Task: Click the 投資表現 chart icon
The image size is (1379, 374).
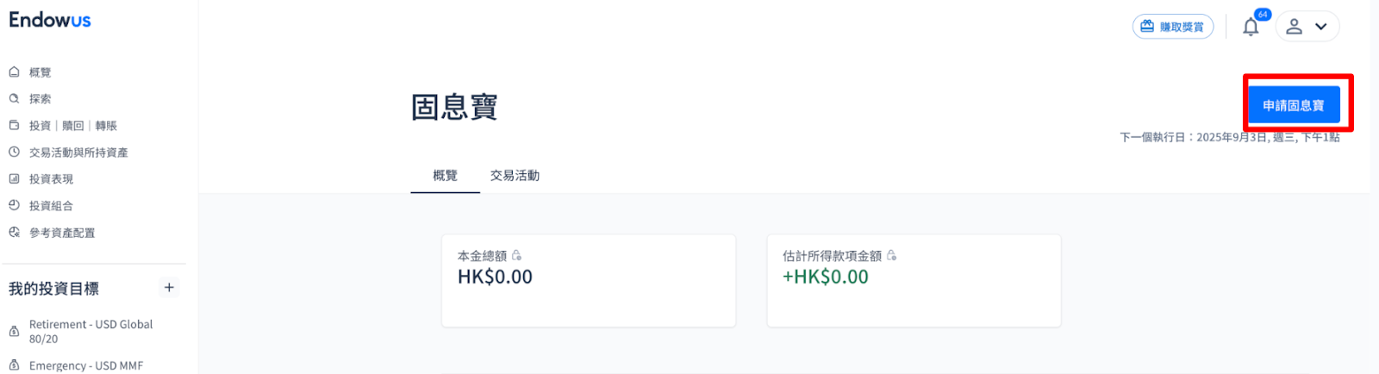Action: click(x=14, y=179)
